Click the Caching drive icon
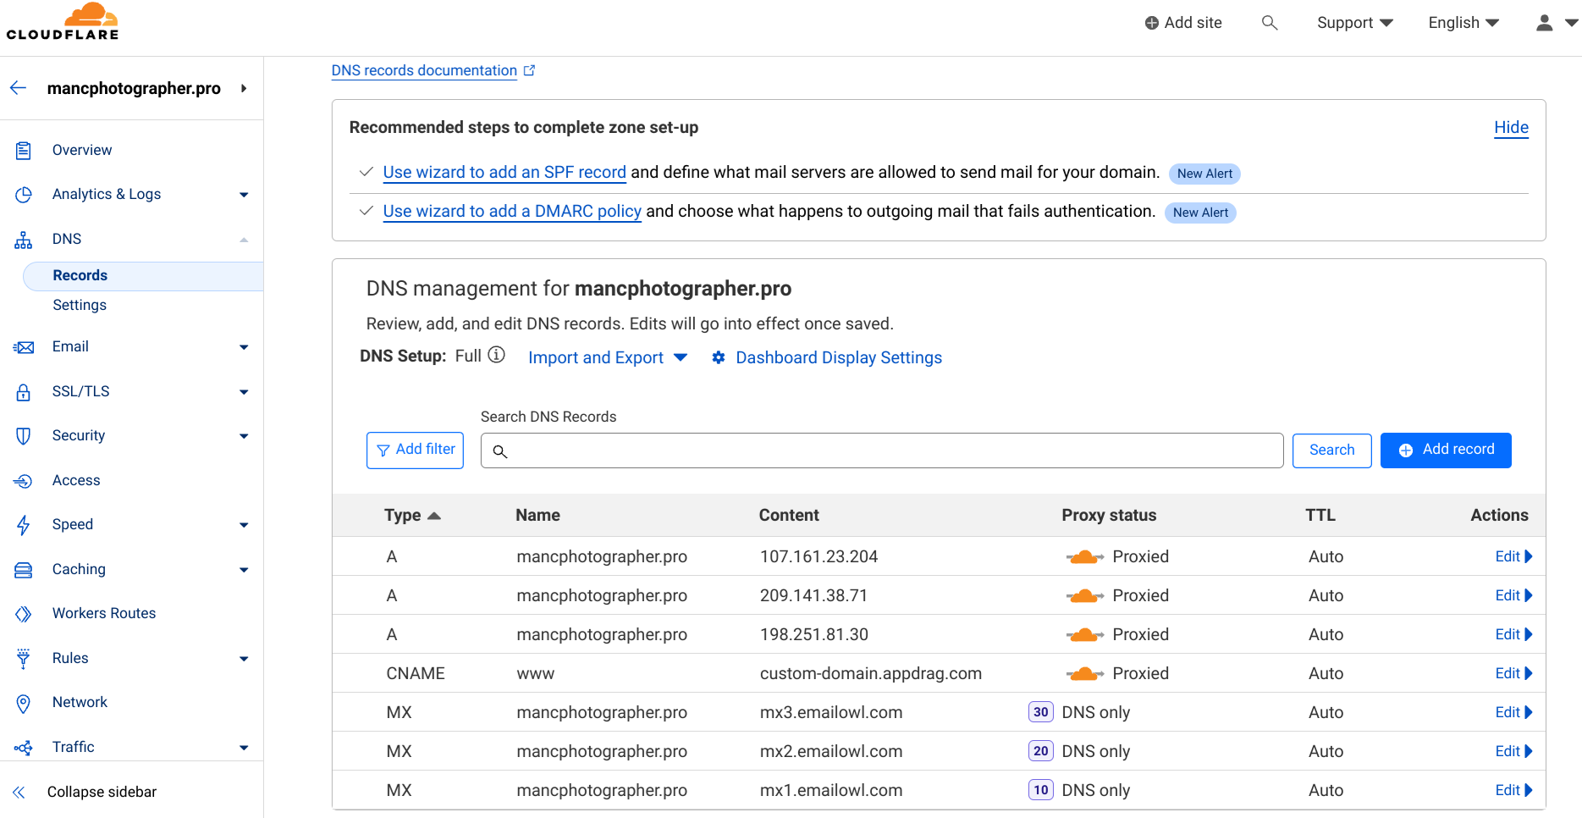Image resolution: width=1582 pixels, height=818 pixels. pos(24,570)
